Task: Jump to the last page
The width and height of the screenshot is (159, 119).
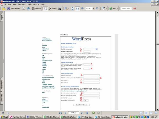Action: click(x=87, y=113)
